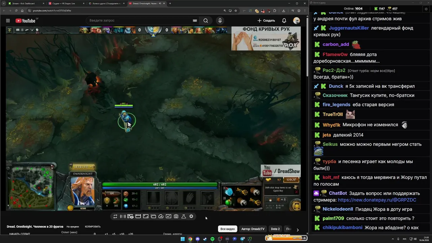Start a voice search with the microphone

[x=220, y=21]
